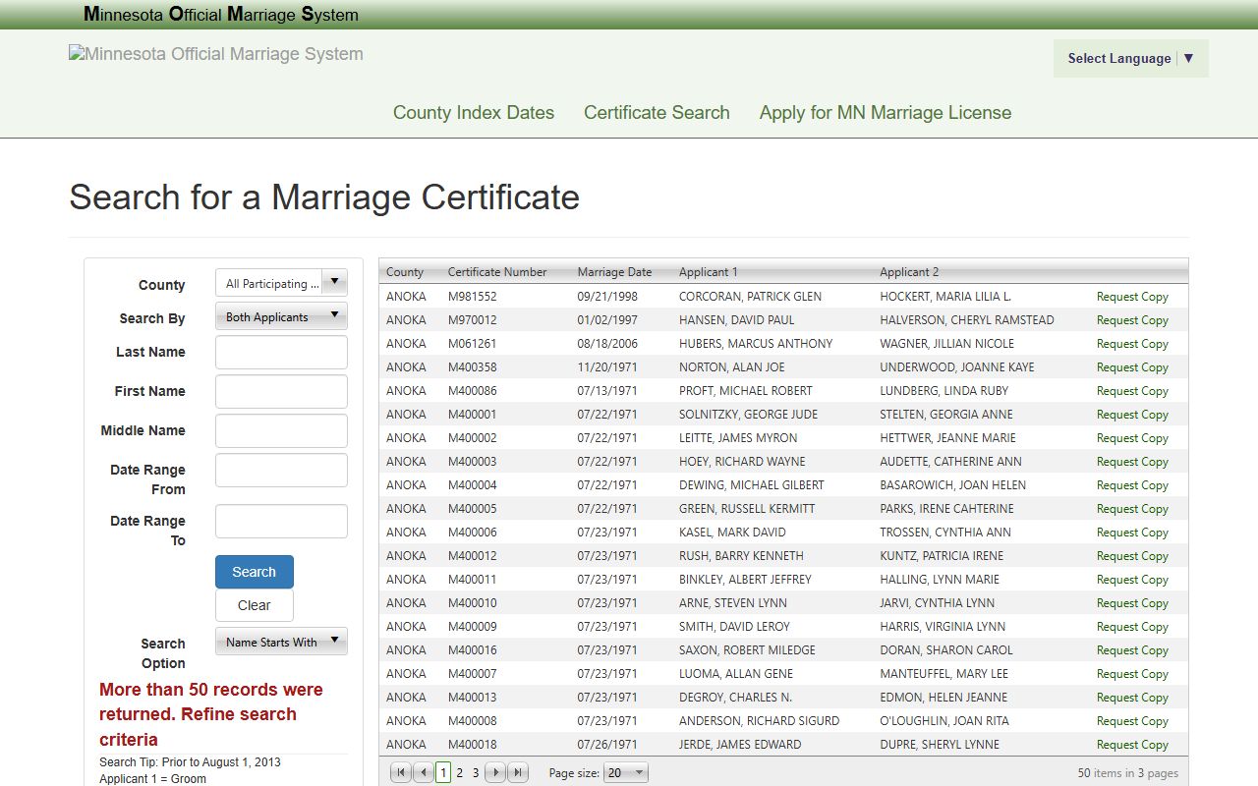Jump to results page 2
Viewport: 1258px width, 786px height.
click(x=459, y=773)
